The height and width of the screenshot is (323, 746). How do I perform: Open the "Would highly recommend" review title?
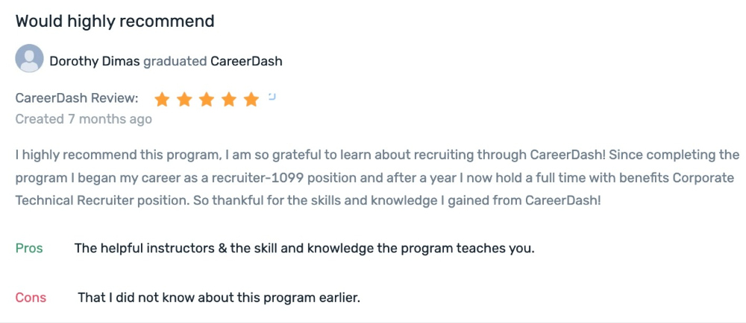[115, 22]
